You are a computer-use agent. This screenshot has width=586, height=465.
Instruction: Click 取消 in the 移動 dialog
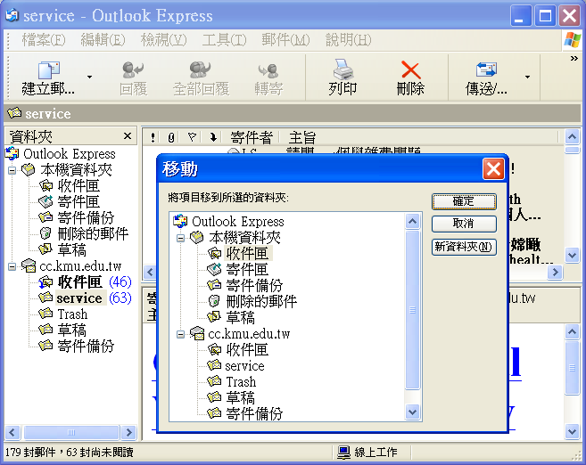(x=464, y=224)
